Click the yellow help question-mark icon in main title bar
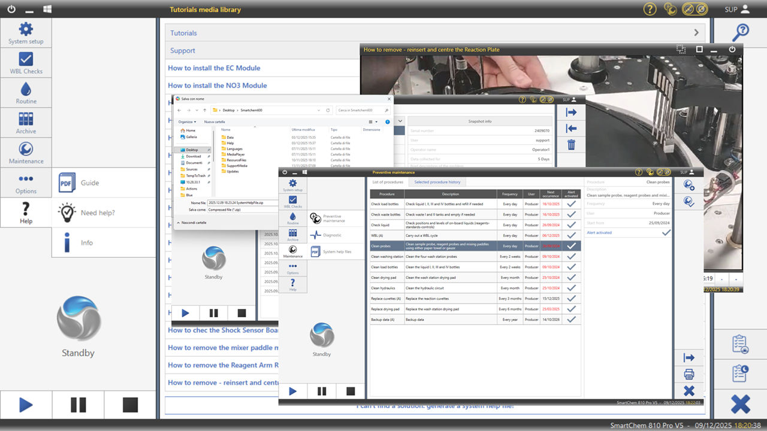 pyautogui.click(x=650, y=9)
